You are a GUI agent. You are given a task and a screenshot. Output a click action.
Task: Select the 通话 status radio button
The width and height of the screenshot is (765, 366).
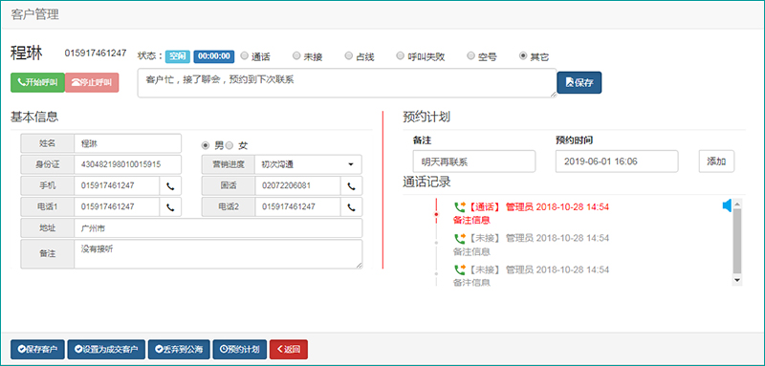[x=244, y=55]
